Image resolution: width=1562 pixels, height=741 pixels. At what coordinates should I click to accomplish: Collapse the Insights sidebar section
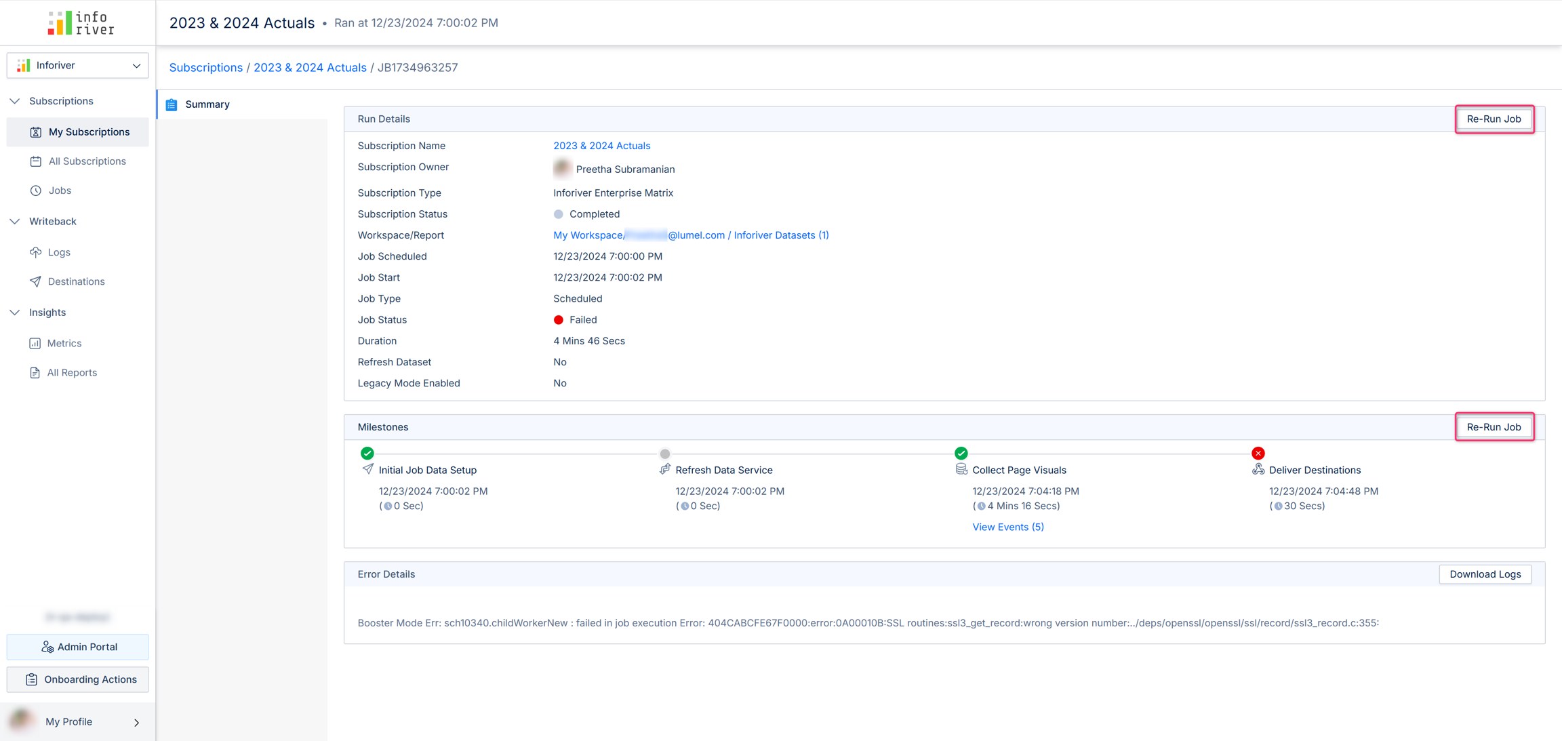point(15,313)
